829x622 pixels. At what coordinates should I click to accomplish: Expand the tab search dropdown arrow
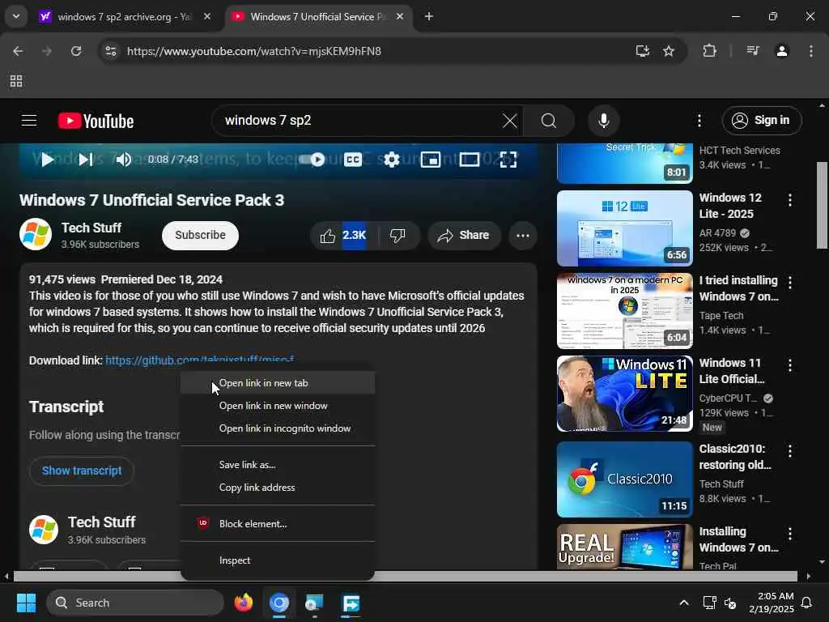click(16, 16)
